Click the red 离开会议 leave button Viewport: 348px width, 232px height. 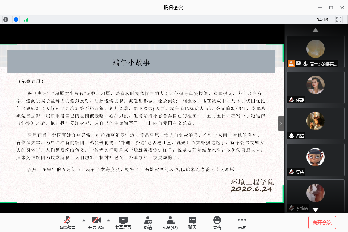[x=322, y=222]
